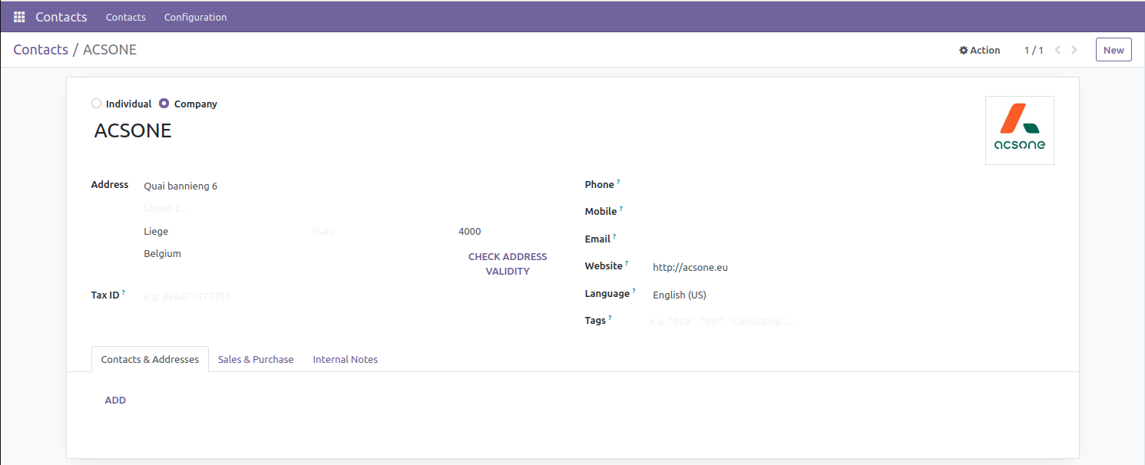1145x465 pixels.
Task: Open the Configuration menu
Action: point(196,17)
